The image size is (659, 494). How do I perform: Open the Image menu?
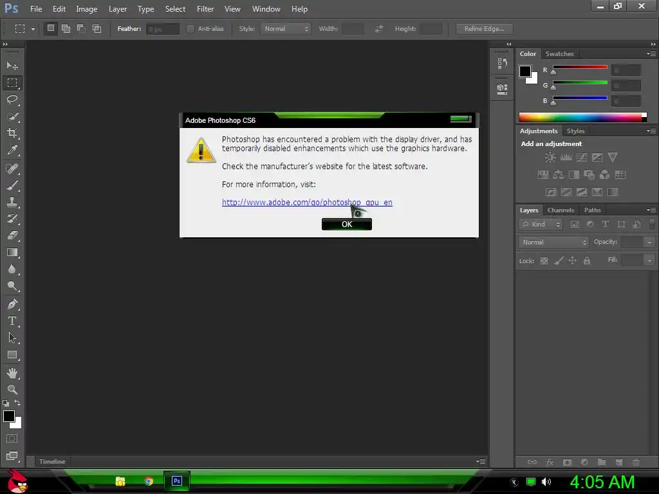(x=87, y=9)
